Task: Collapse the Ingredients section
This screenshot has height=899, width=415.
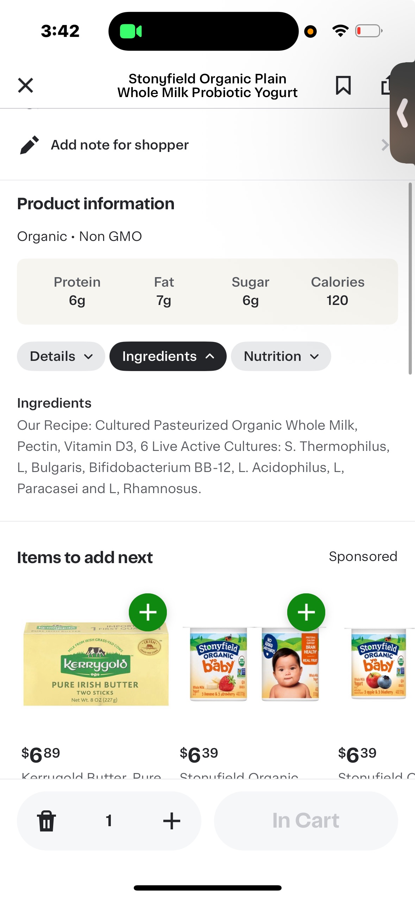Action: [168, 356]
